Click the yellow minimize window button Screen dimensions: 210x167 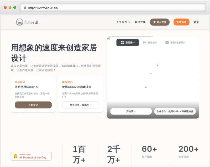pyautogui.click(x=10, y=8)
